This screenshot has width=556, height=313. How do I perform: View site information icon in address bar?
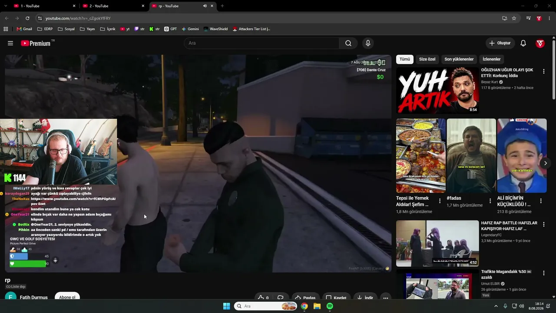(x=40, y=18)
